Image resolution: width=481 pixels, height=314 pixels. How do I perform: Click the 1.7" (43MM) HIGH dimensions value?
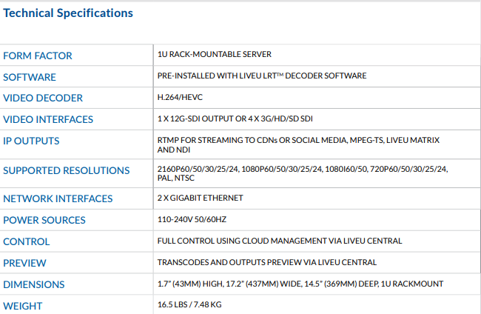coord(300,284)
